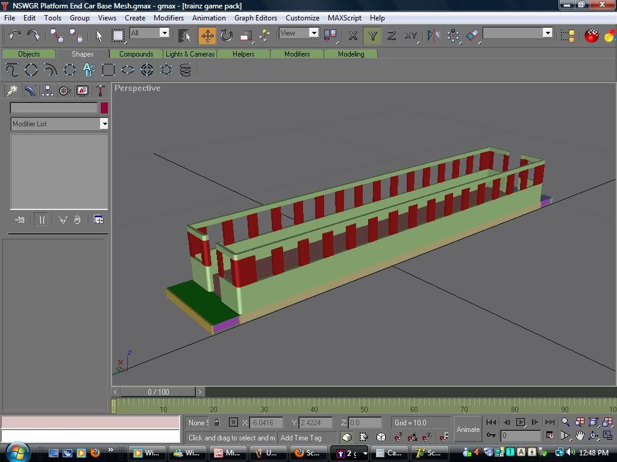This screenshot has height=462, width=617.
Task: Click the Animate button
Action: tap(468, 430)
